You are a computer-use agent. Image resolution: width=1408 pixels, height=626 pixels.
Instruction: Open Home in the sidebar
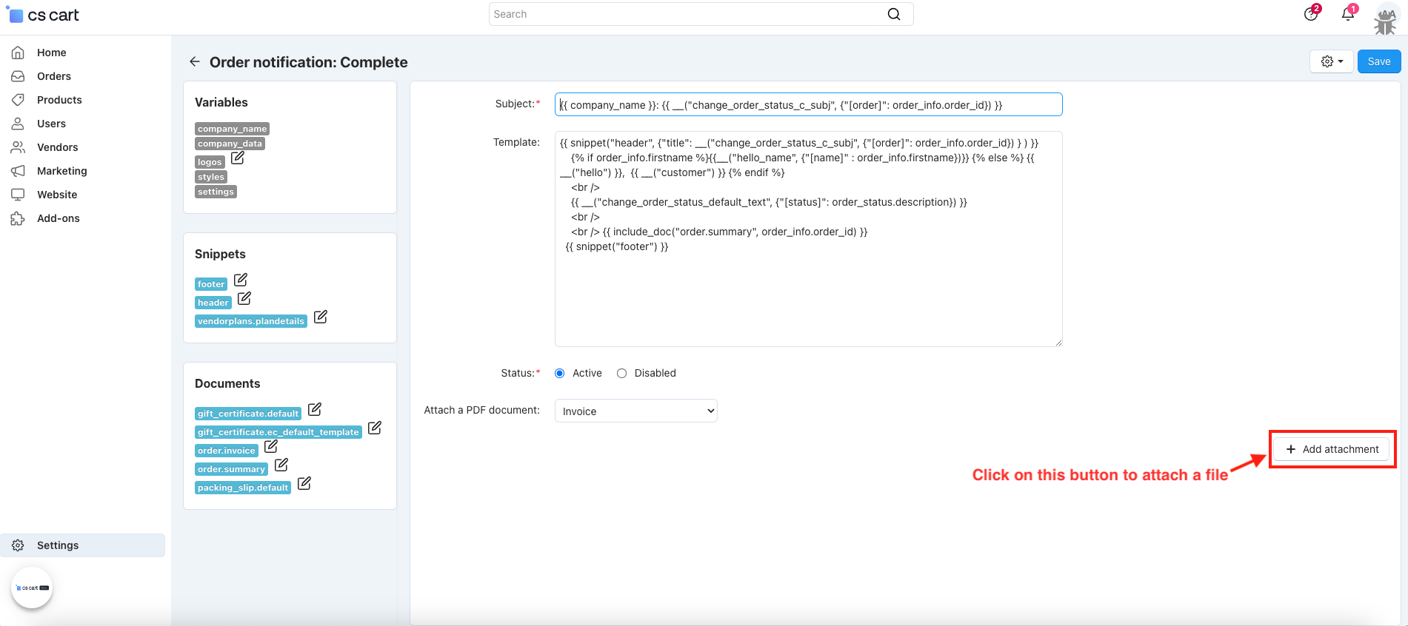pos(52,53)
